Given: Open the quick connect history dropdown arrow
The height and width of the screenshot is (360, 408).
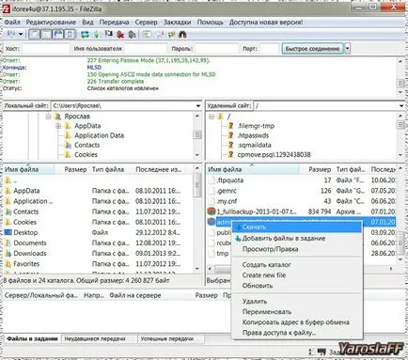Looking at the screenshot, I should (347, 49).
